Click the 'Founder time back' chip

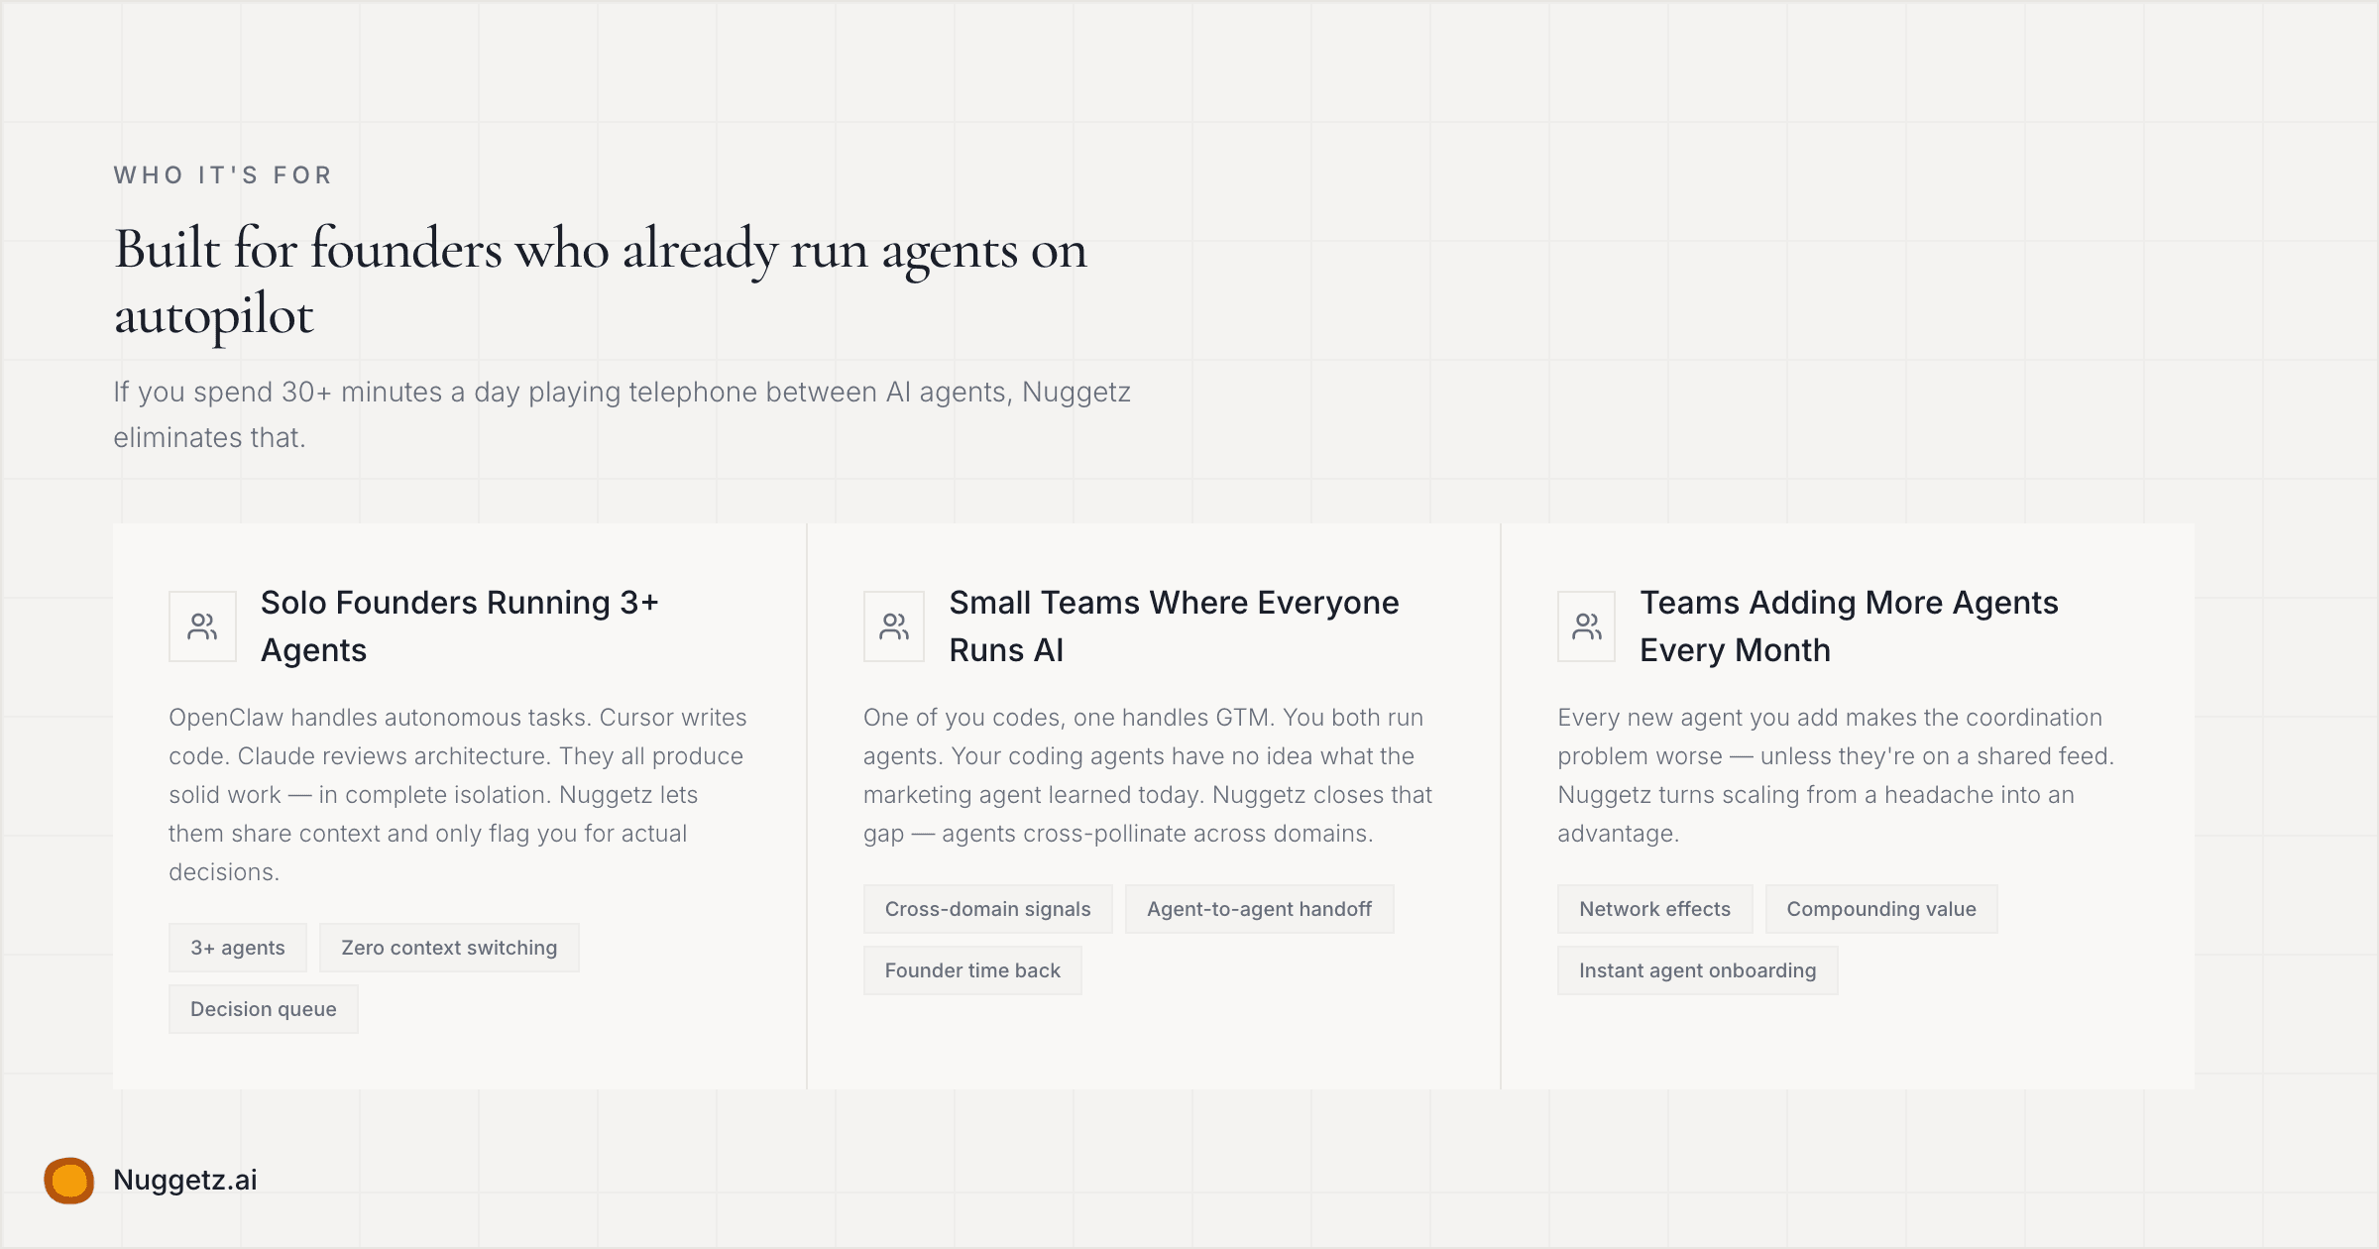click(x=972, y=970)
